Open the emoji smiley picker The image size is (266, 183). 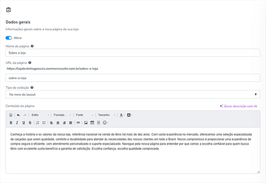point(105,123)
